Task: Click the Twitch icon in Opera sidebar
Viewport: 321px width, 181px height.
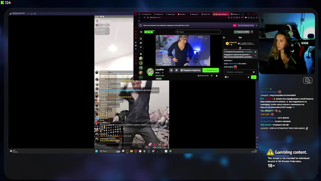Action: tap(136, 46)
